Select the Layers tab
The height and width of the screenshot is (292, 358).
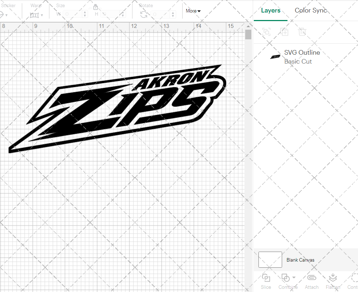[x=271, y=10]
